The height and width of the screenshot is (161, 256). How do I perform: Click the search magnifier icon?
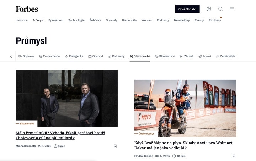[220, 9]
